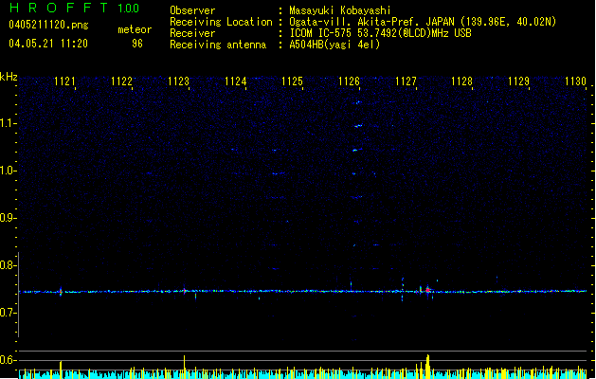Click the 1124 time axis marker
The image size is (596, 379).
click(x=235, y=81)
